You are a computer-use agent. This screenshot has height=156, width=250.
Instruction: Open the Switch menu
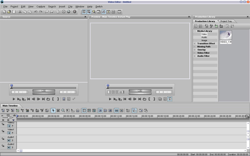pyautogui.click(x=99, y=7)
